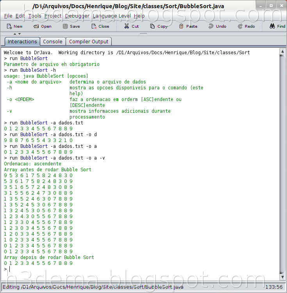Switch to the Console tab
The width and height of the screenshot is (287, 293).
click(53, 41)
